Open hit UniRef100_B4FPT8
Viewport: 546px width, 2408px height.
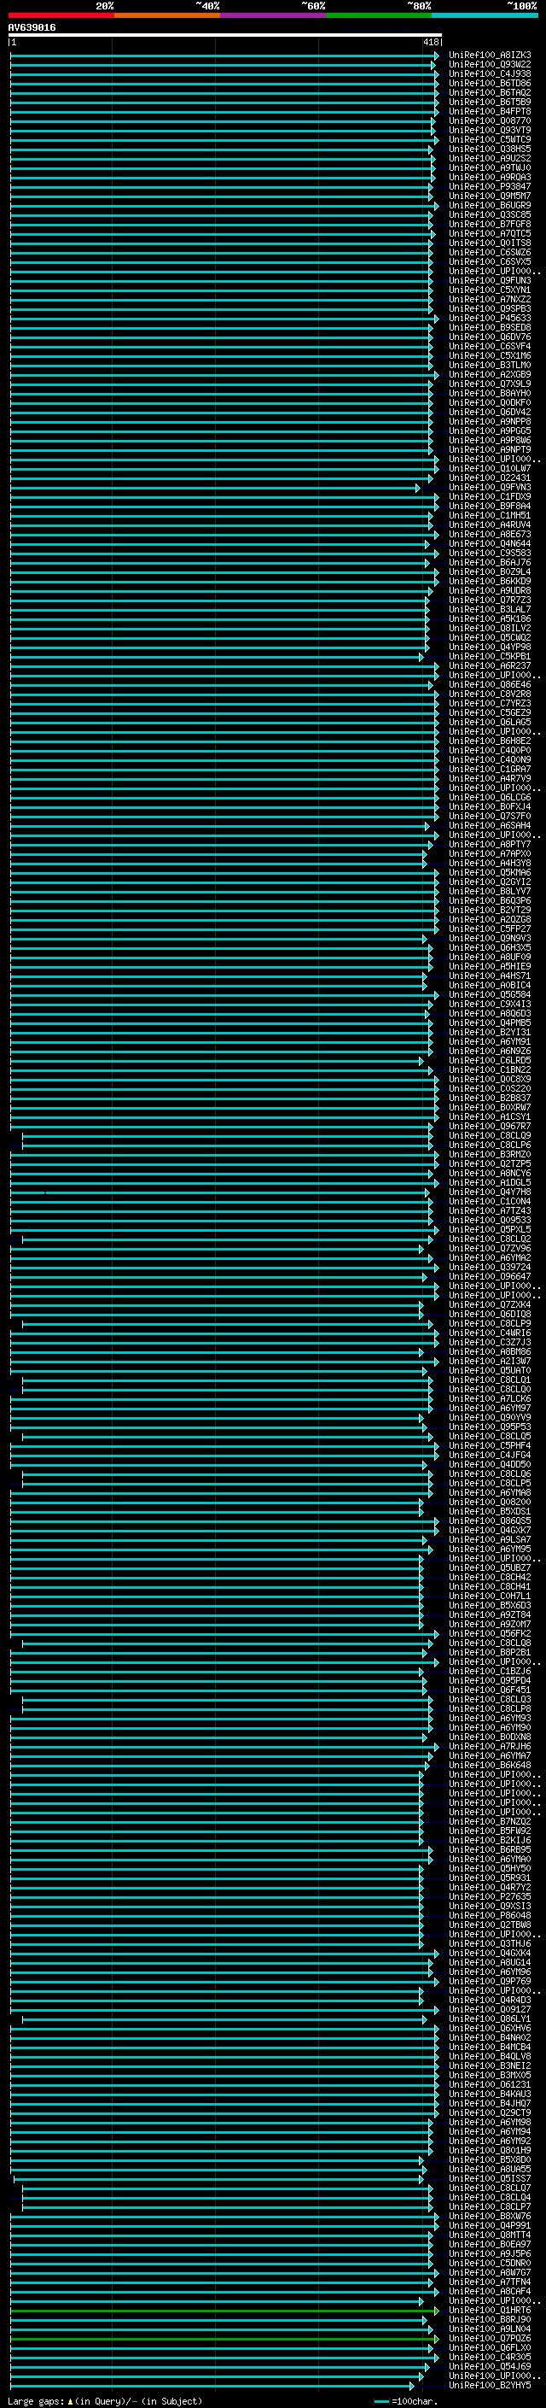pos(490,111)
